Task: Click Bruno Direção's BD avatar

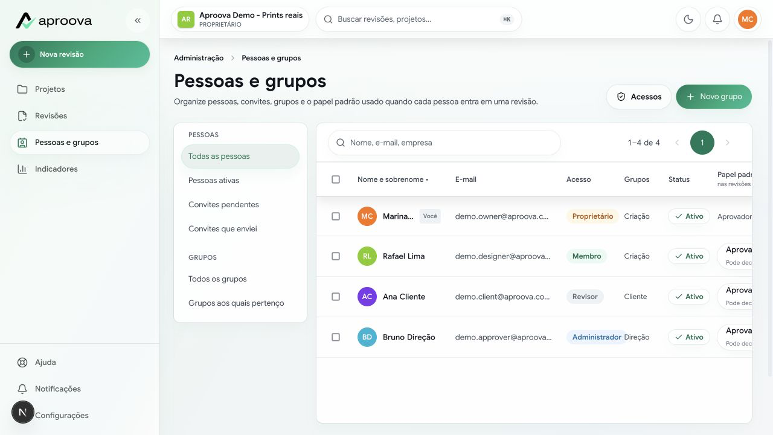Action: tap(367, 337)
